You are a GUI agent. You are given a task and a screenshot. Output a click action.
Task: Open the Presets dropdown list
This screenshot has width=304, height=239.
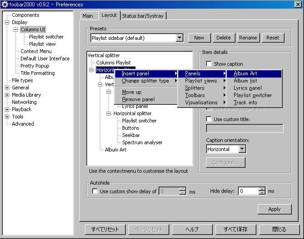coord(179,38)
